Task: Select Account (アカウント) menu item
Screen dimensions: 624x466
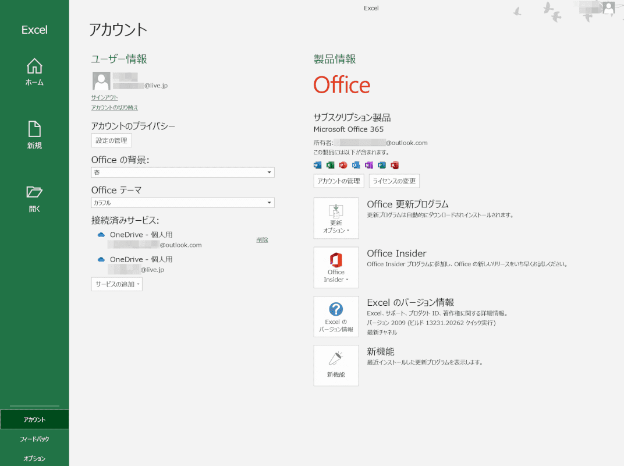Action: coord(34,420)
